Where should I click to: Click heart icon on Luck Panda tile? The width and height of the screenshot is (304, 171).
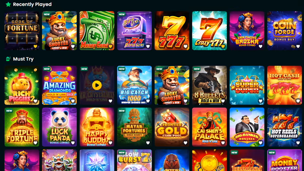click(73, 143)
